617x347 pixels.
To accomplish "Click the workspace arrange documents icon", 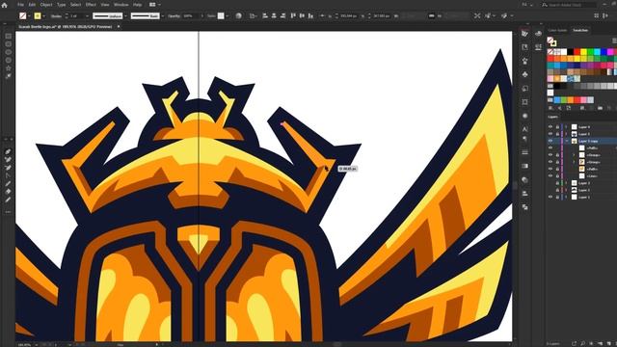I will 152,5.
